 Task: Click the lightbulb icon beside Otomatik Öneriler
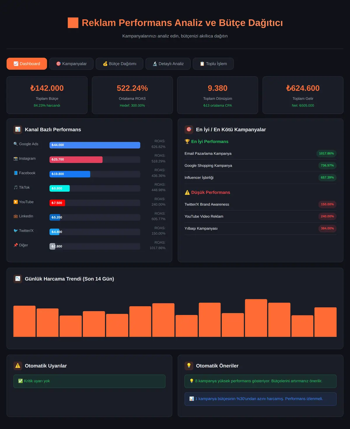click(x=189, y=366)
